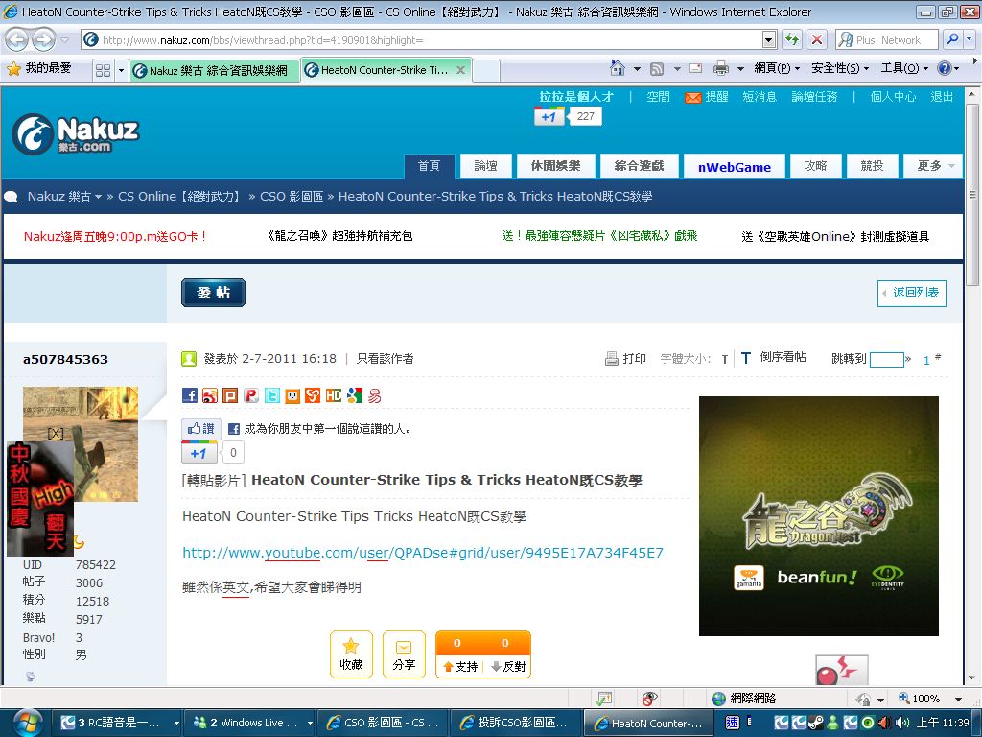Click 反對 to downvote the post
This screenshot has height=737, width=982.
click(x=508, y=666)
